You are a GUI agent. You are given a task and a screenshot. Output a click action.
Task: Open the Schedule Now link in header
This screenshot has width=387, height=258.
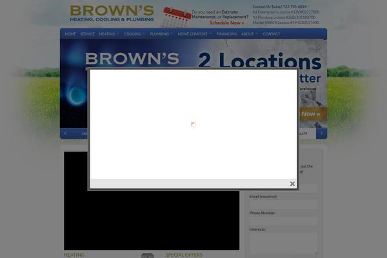pyautogui.click(x=227, y=23)
